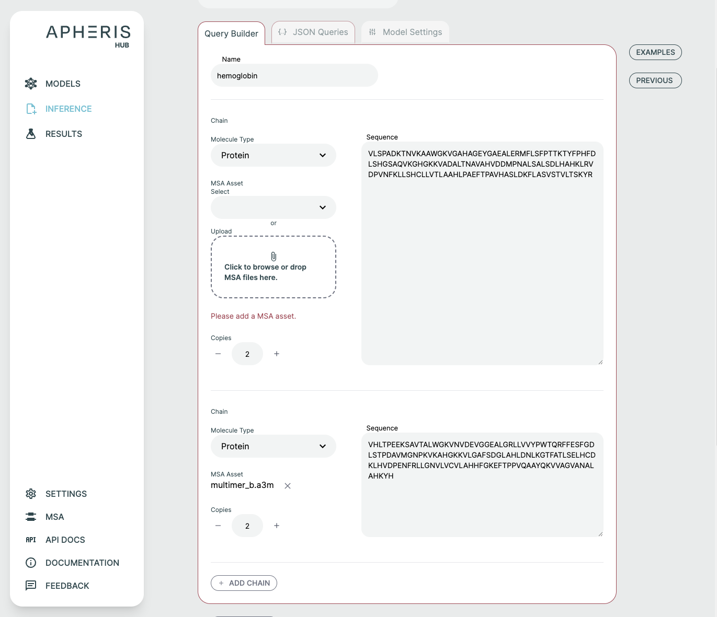Screen dimensions: 717x617
Task: Switch to the Model Settings tab
Action: [x=405, y=32]
